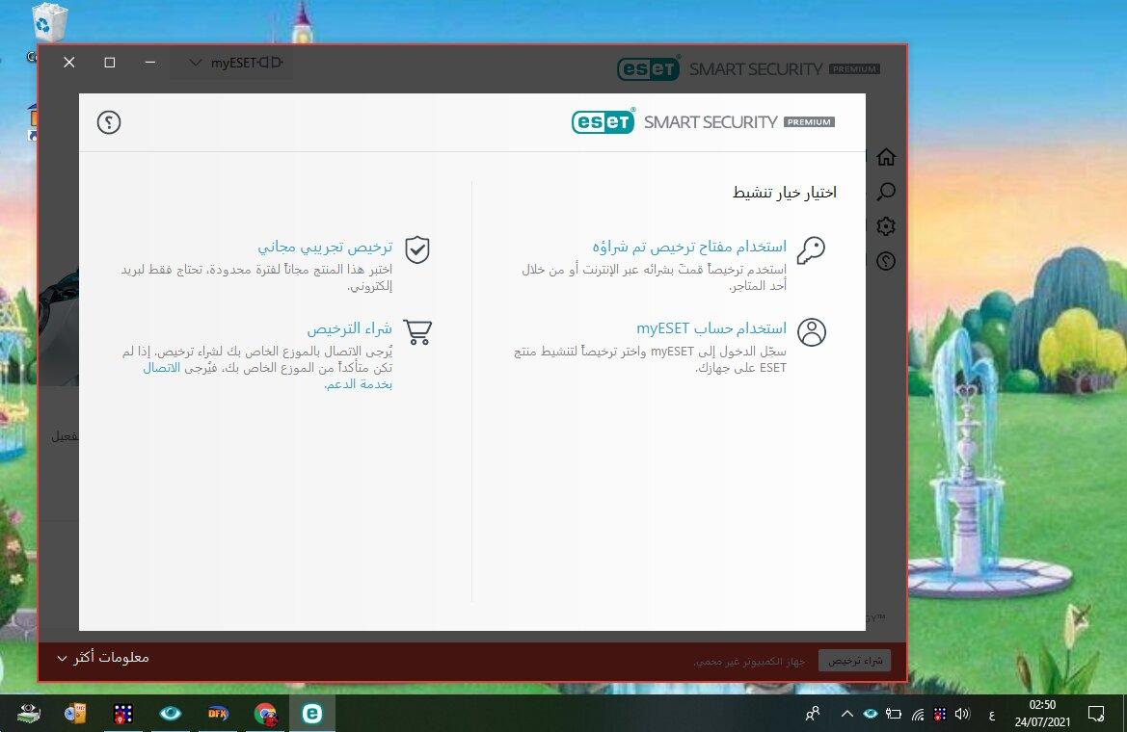
Task: Open the People icon in system tray
Action: [x=813, y=714]
